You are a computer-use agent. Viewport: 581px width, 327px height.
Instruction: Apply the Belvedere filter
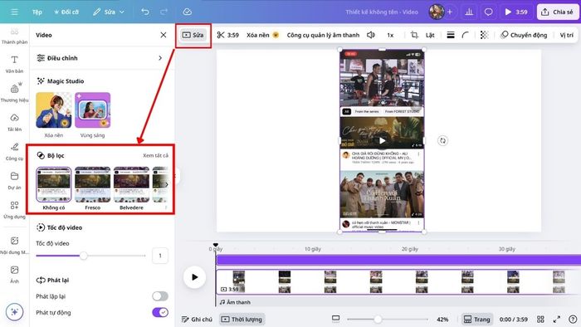[x=131, y=184]
